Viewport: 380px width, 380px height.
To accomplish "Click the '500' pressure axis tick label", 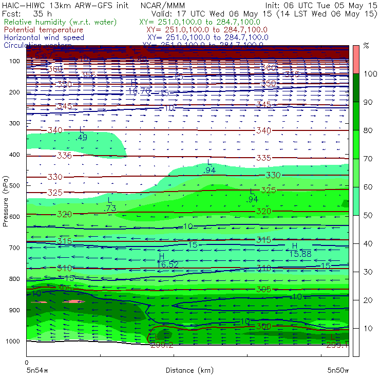I will (14, 185).
